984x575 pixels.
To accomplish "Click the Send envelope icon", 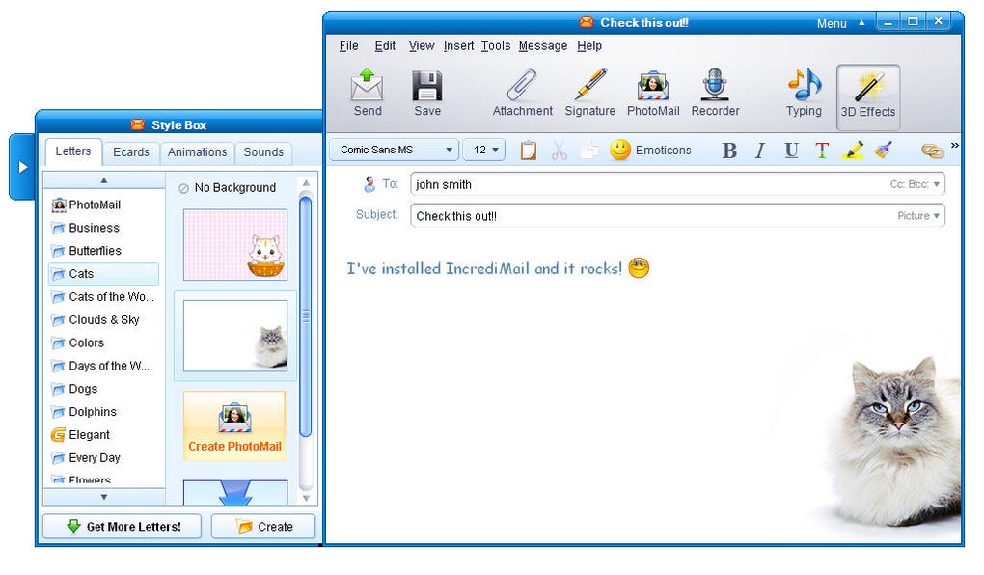I will click(368, 85).
